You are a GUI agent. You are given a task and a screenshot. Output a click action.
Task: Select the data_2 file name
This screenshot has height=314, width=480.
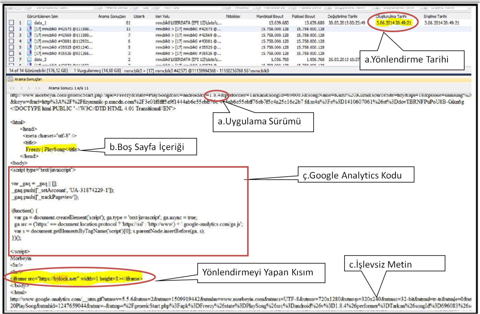40,60
